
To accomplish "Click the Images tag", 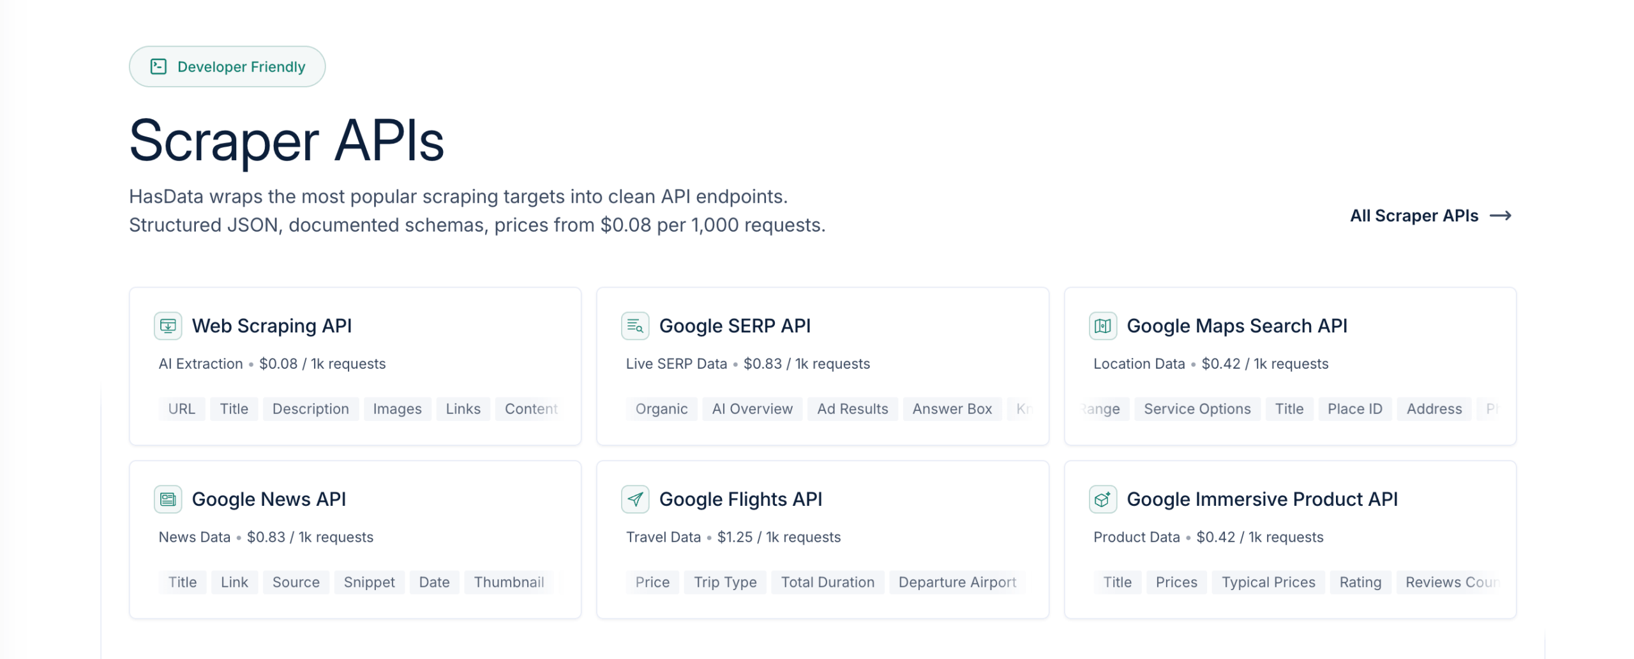I will (398, 409).
